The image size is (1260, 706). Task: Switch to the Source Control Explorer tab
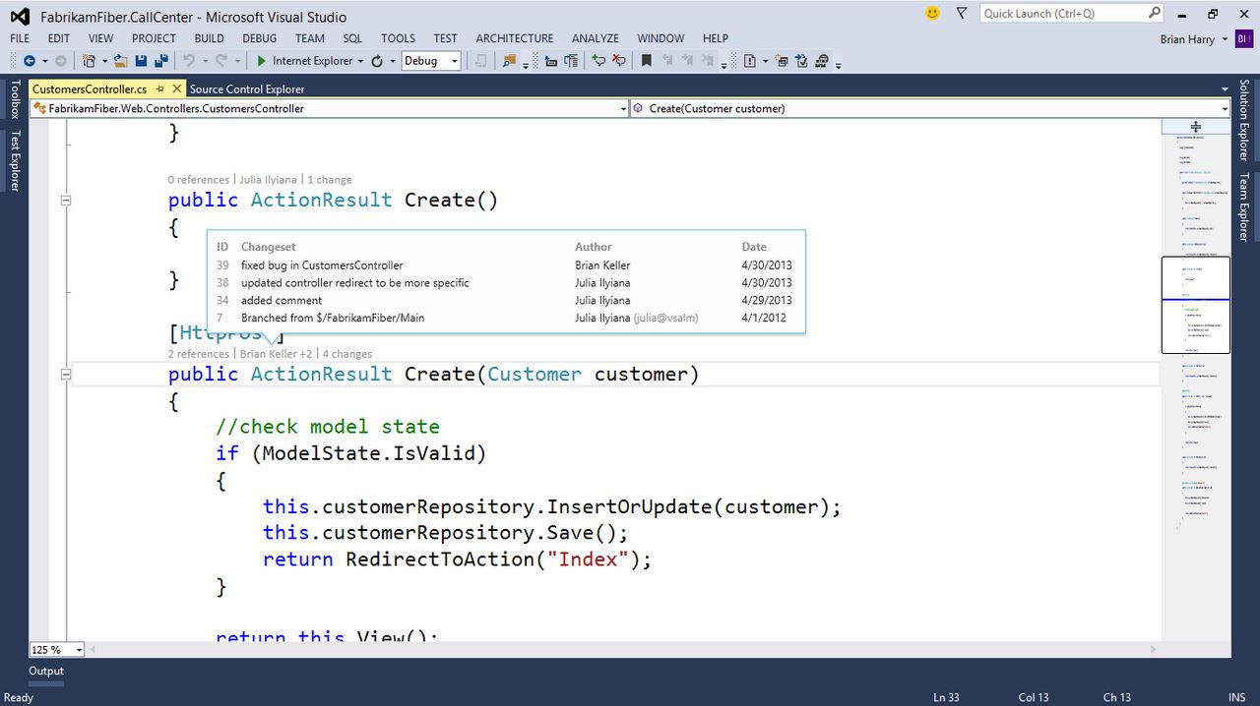247,88
